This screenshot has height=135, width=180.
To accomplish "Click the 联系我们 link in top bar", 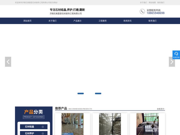I will [x=161, y=2].
